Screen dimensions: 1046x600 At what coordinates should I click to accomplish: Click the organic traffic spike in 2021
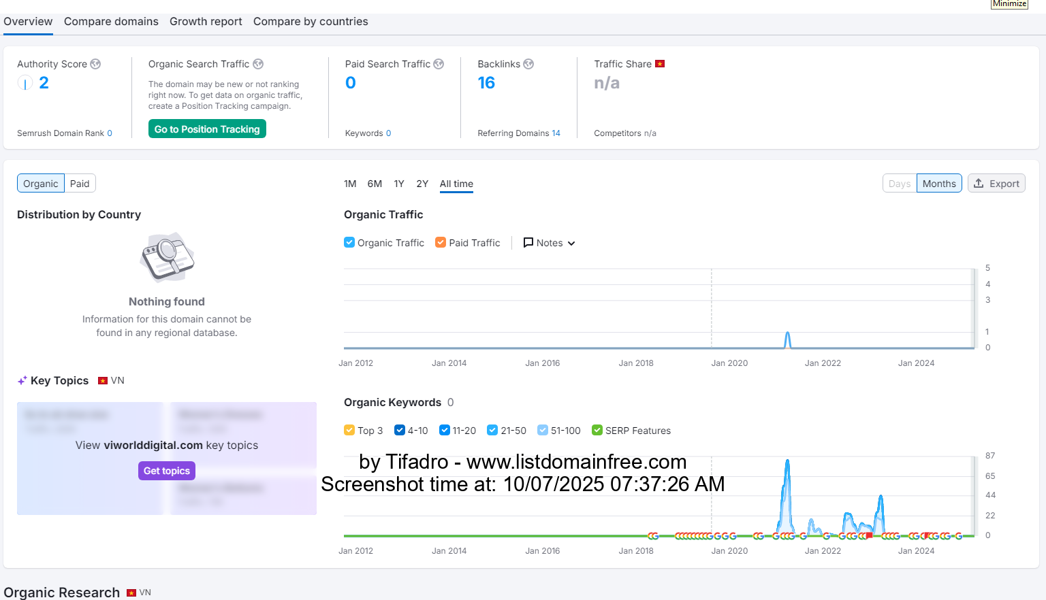788,339
